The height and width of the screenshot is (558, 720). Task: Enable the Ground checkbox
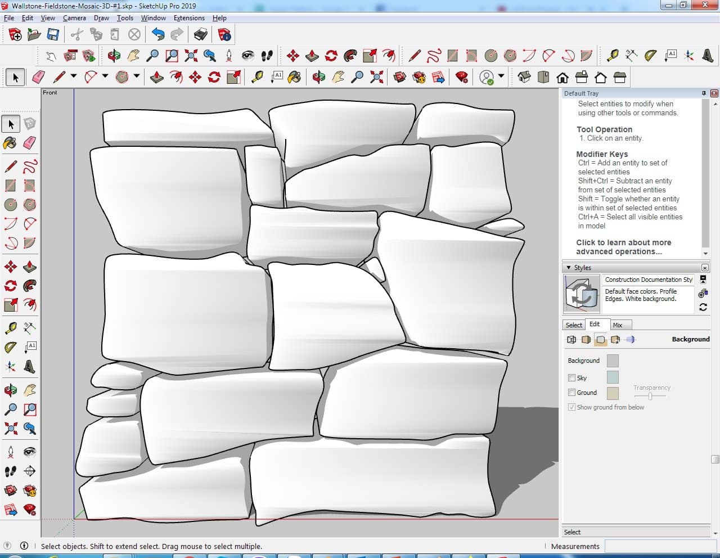point(571,393)
